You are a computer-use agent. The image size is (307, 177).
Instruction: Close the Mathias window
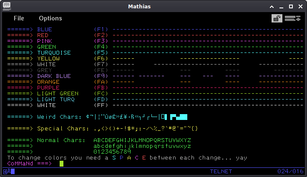(301, 6)
